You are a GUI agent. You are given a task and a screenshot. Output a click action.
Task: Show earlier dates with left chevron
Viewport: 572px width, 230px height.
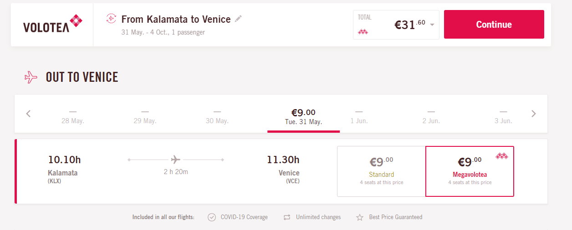pos(28,114)
